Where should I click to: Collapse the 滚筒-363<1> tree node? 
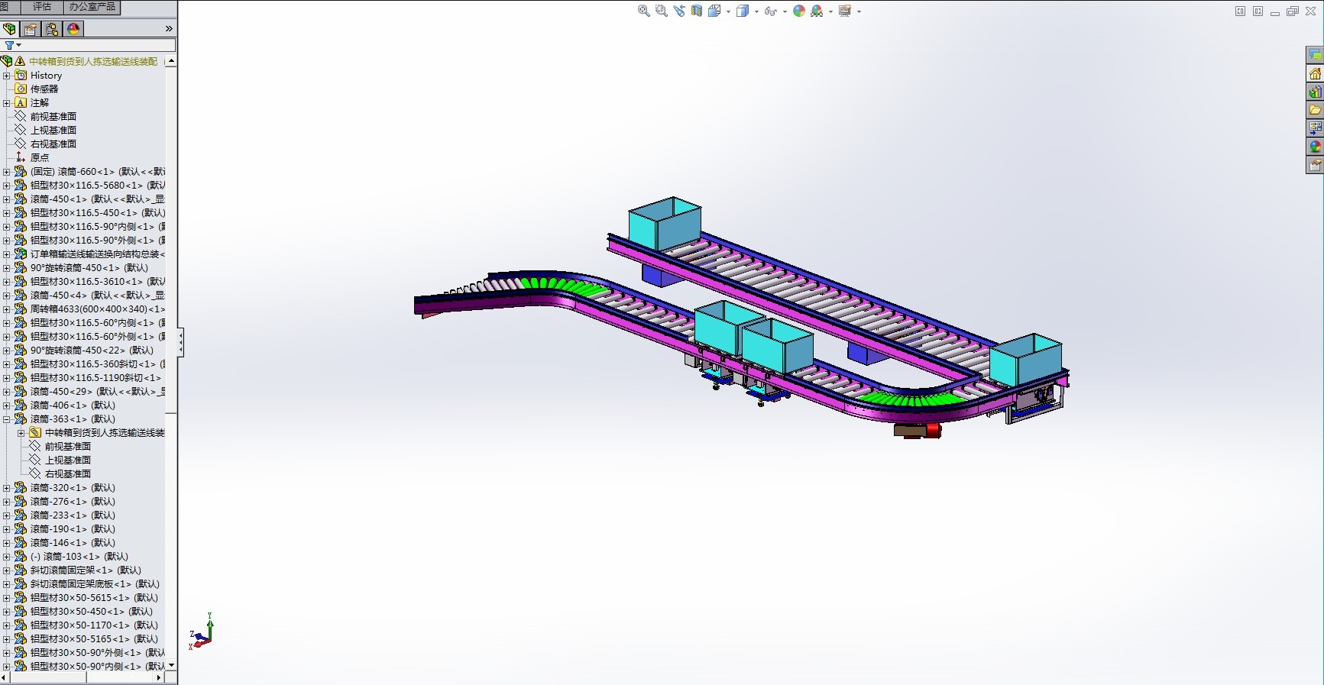(x=7, y=419)
